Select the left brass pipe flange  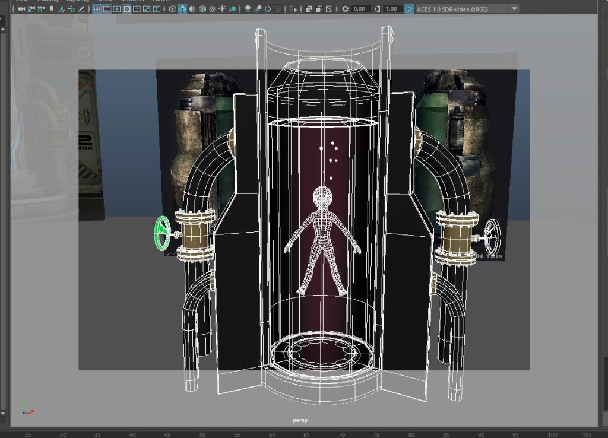coord(195,235)
